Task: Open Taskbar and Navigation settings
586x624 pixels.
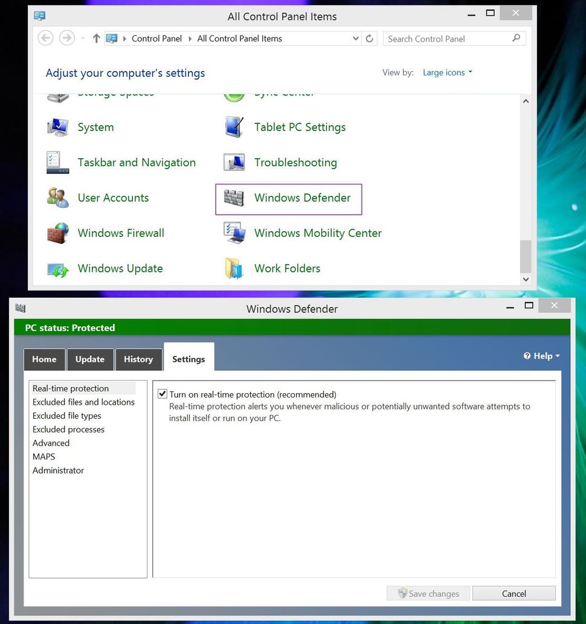Action: click(137, 162)
